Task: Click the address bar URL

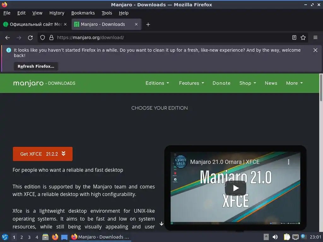Action: tap(91, 37)
